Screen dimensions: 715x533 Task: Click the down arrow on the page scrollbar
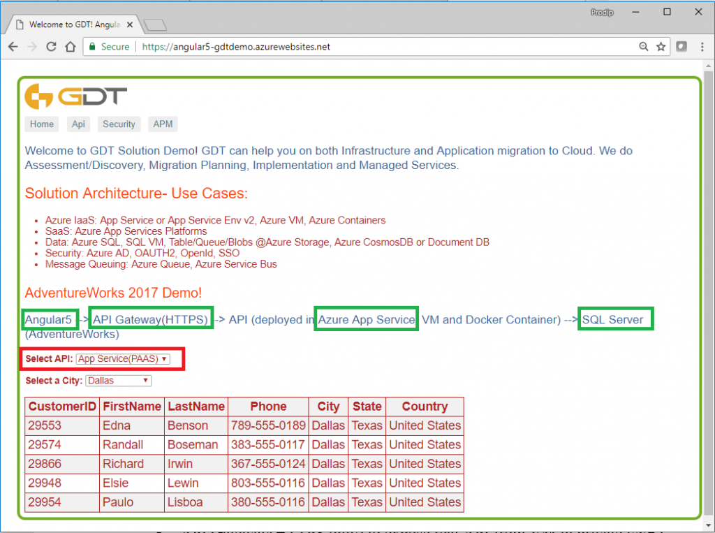pyautogui.click(x=708, y=525)
